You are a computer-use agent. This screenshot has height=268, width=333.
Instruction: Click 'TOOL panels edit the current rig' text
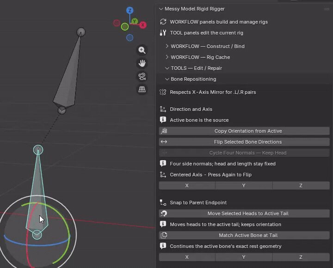206,33
